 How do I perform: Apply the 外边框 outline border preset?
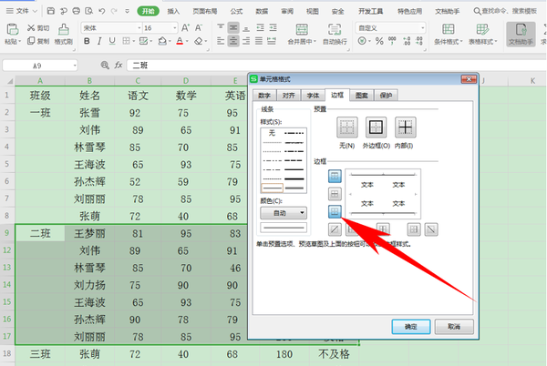(377, 127)
